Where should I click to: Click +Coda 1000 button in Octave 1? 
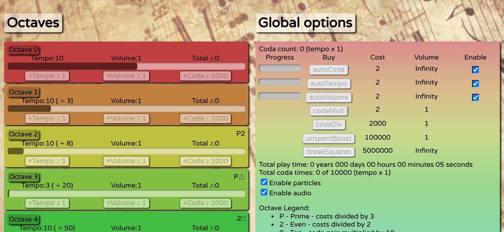[205, 119]
